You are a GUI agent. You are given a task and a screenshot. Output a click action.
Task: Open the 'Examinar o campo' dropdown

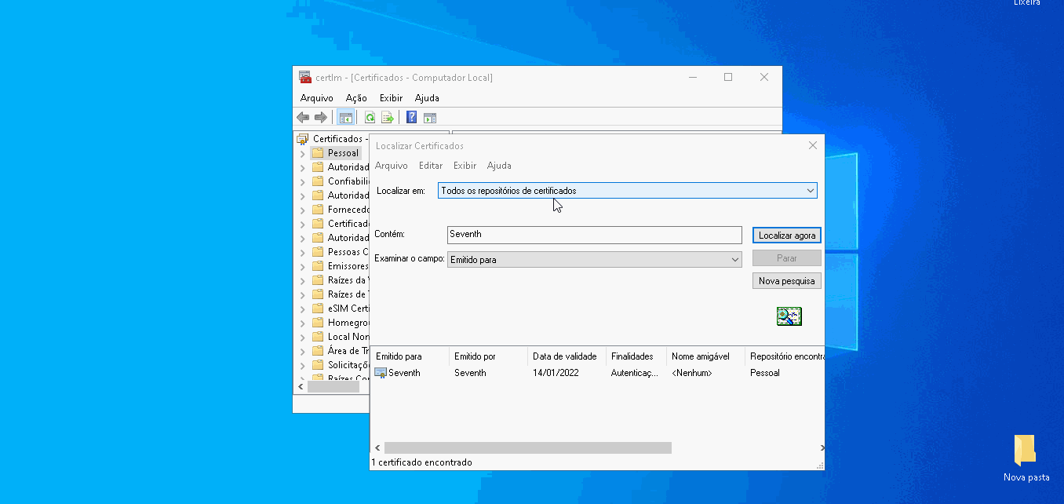(734, 260)
